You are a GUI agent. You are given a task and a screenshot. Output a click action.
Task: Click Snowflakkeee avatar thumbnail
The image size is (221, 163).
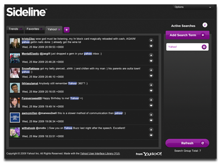15,73
